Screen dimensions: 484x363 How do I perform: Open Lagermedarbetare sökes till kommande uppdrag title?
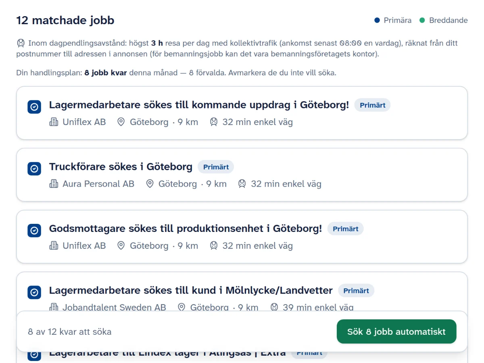(x=199, y=105)
